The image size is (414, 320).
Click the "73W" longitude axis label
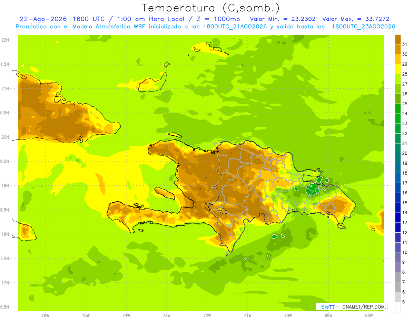[167, 316]
